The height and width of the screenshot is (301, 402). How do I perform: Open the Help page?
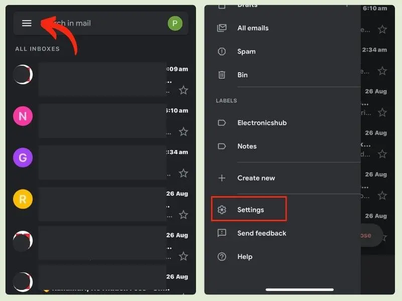click(x=245, y=257)
